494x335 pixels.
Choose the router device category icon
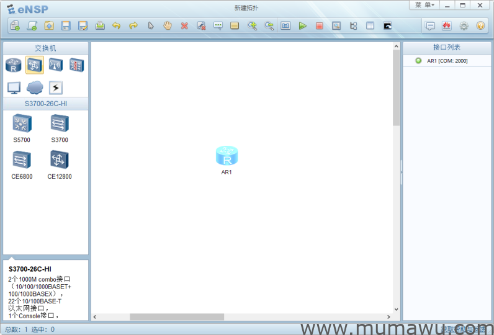pyautogui.click(x=14, y=65)
